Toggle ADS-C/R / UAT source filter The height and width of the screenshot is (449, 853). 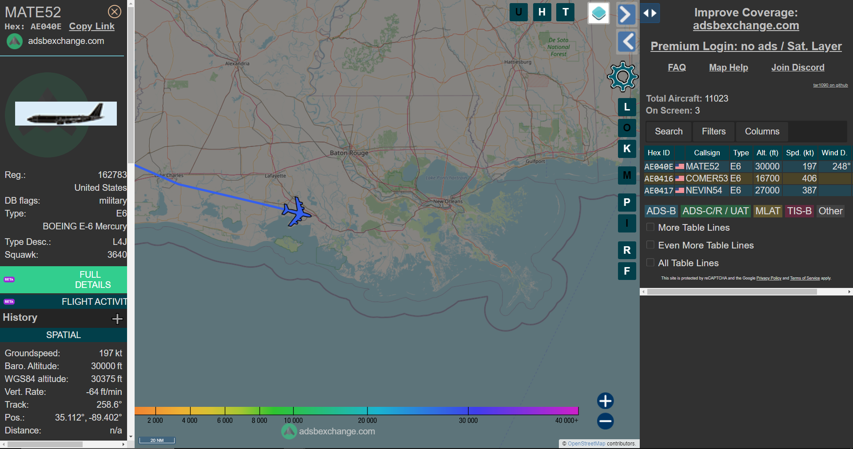[x=715, y=211]
